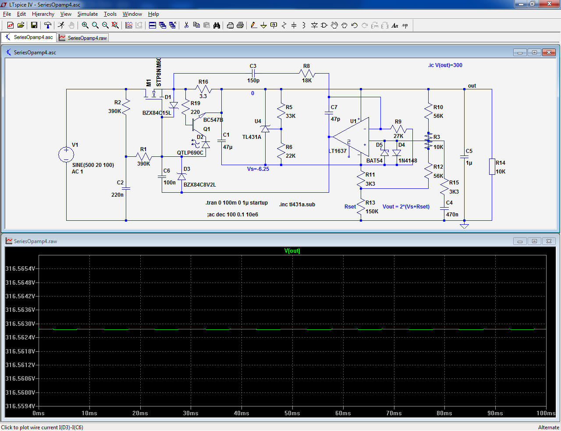Click the ';ac dec 100 0.1 10e6' comment

tap(233, 215)
